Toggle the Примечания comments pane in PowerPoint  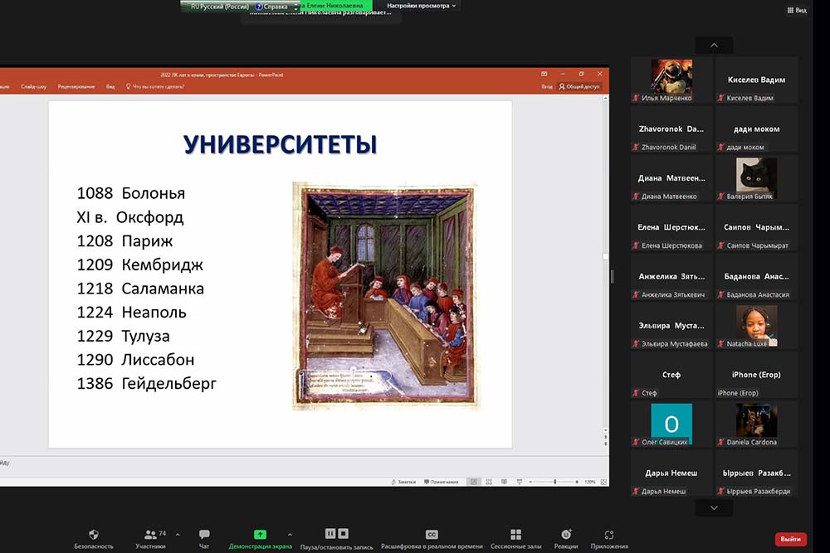pyautogui.click(x=442, y=482)
